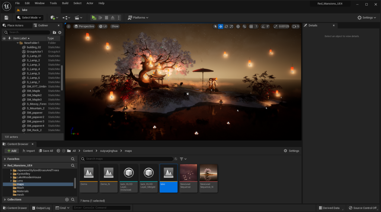The width and height of the screenshot is (381, 212).
Task: Open the File menu
Action: coord(17,3)
